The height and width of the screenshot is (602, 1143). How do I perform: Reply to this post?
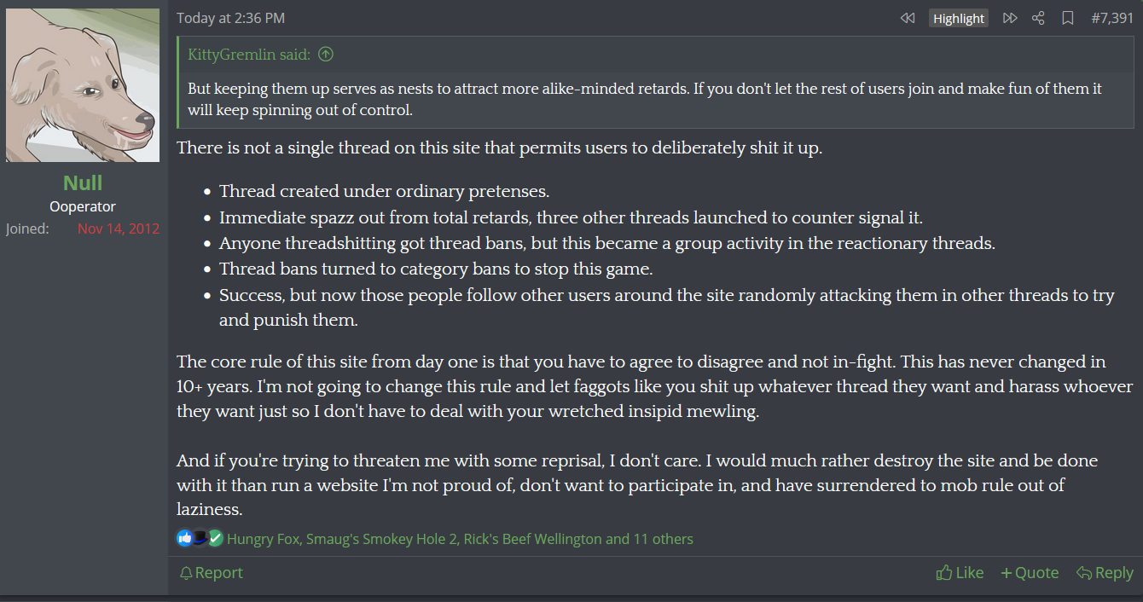pos(1105,573)
